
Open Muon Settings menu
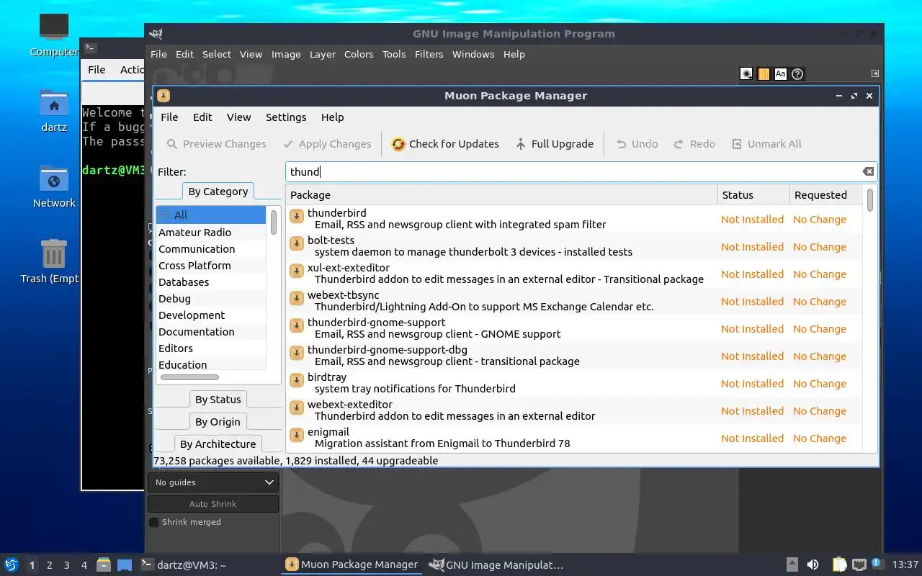[x=286, y=117]
